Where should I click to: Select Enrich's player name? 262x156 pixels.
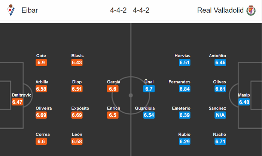pyautogui.click(x=113, y=108)
